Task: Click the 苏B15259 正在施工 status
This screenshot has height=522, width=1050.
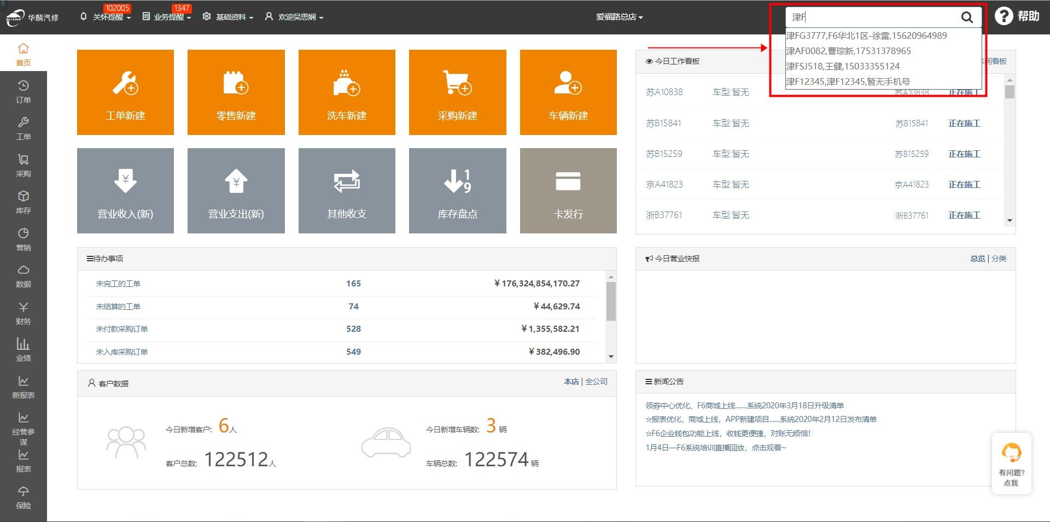Action: coord(964,154)
